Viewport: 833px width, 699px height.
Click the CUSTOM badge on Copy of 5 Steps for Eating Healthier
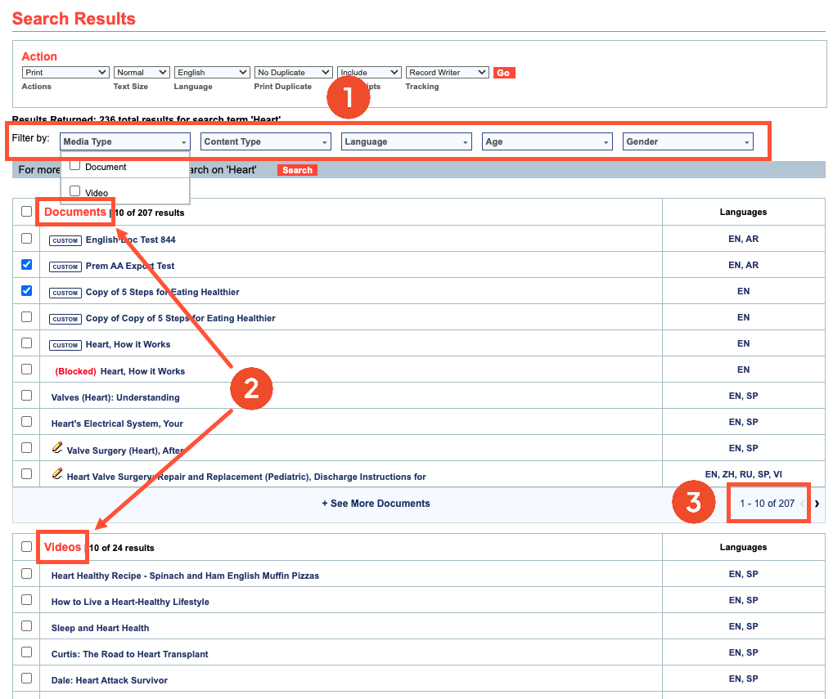pyautogui.click(x=65, y=293)
